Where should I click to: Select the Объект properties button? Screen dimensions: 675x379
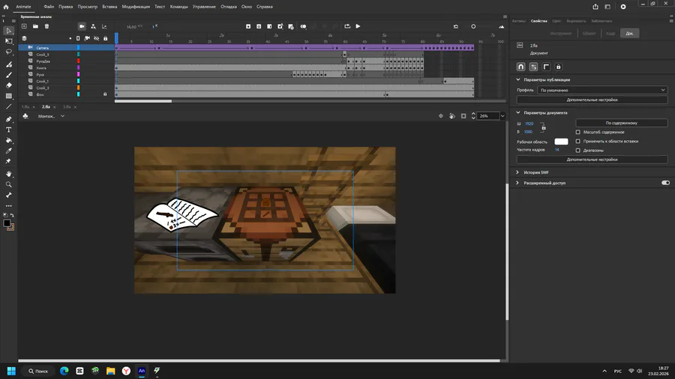pos(589,33)
